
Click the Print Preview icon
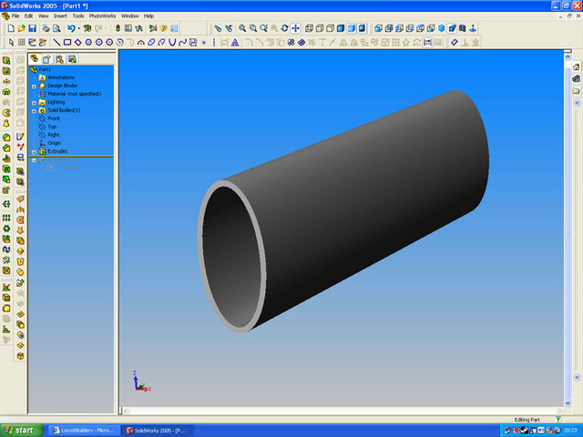(56, 28)
